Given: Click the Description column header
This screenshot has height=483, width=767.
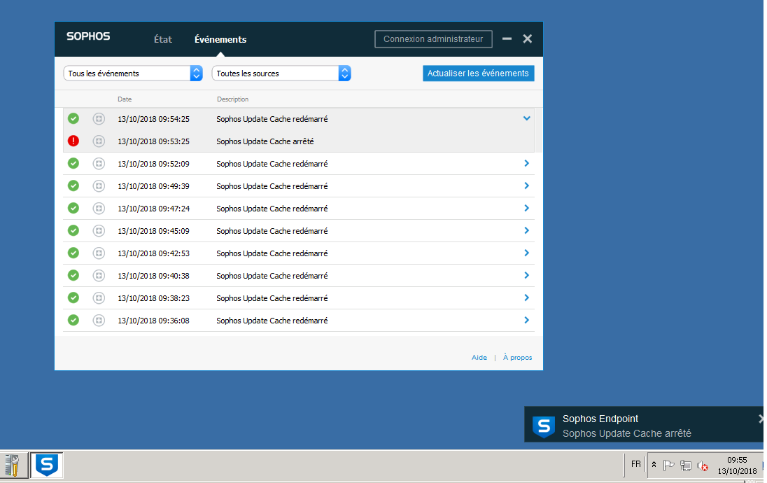Looking at the screenshot, I should coord(233,99).
